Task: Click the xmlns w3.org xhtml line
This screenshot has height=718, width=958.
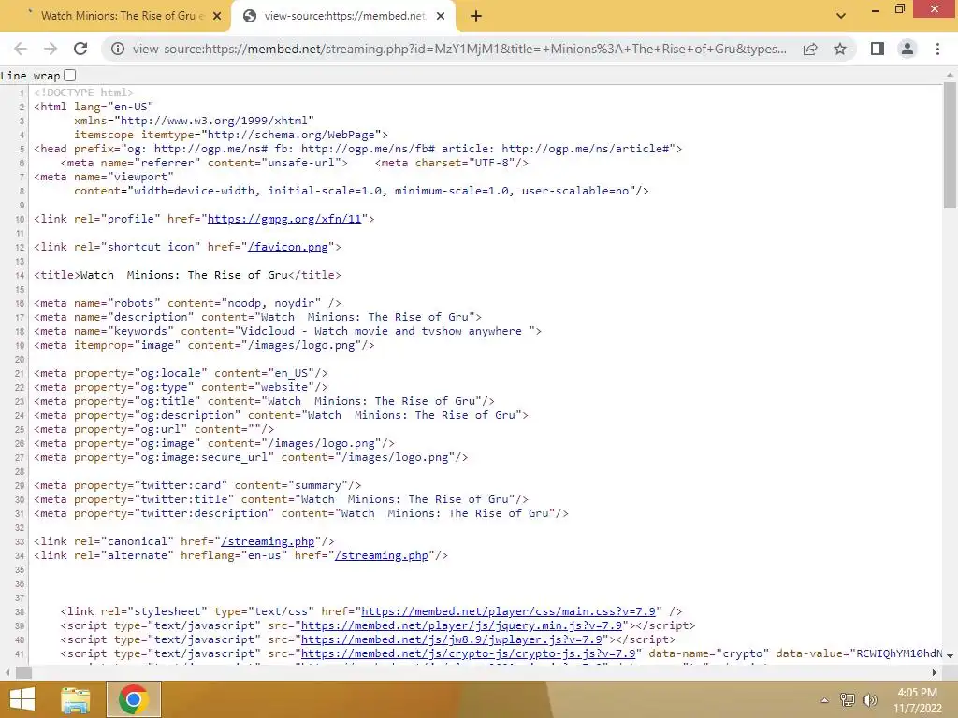Action: (x=194, y=121)
